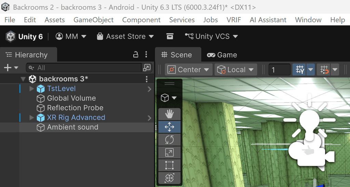Select the Move tool
Viewport: 350px width, 187px height.
tap(170, 127)
